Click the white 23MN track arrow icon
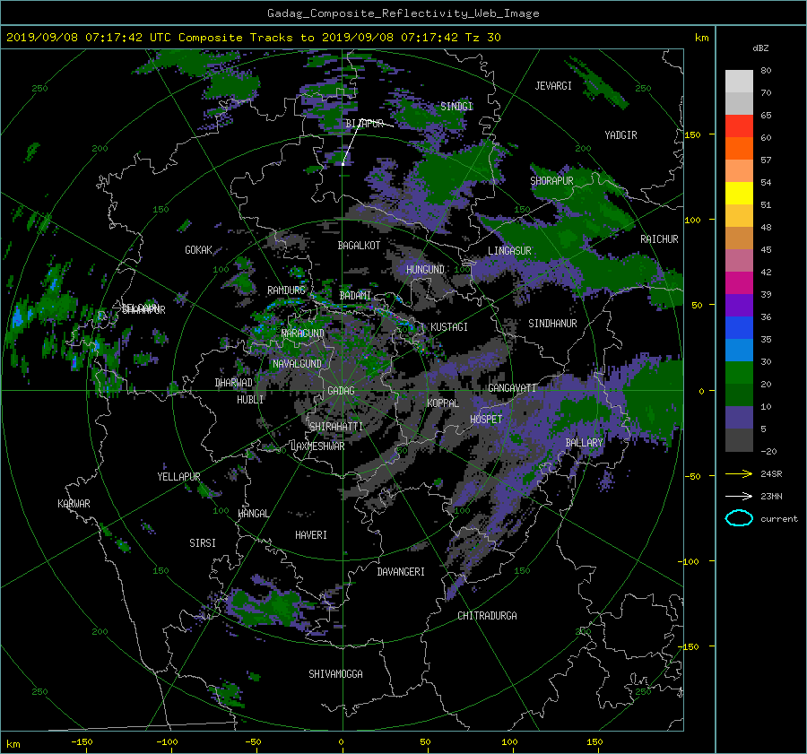The width and height of the screenshot is (807, 754). click(739, 496)
